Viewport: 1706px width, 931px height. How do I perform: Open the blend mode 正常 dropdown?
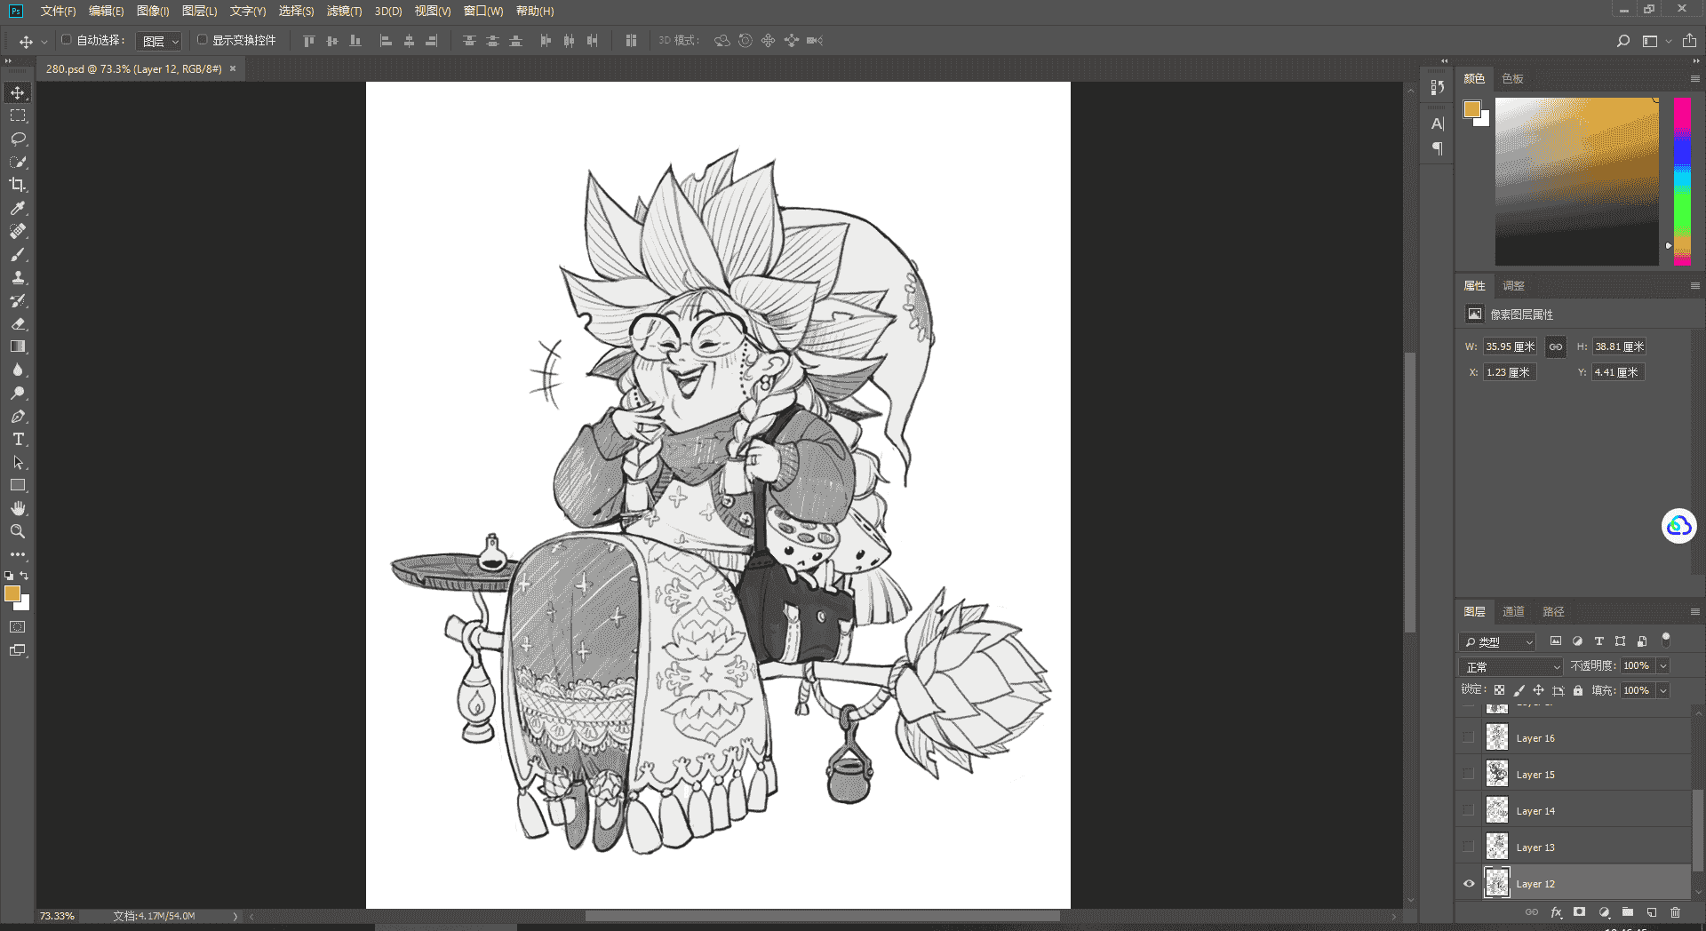[x=1511, y=666]
